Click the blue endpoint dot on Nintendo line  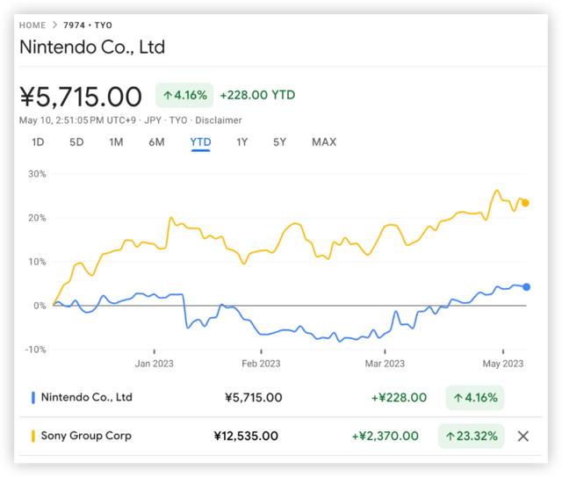click(526, 286)
